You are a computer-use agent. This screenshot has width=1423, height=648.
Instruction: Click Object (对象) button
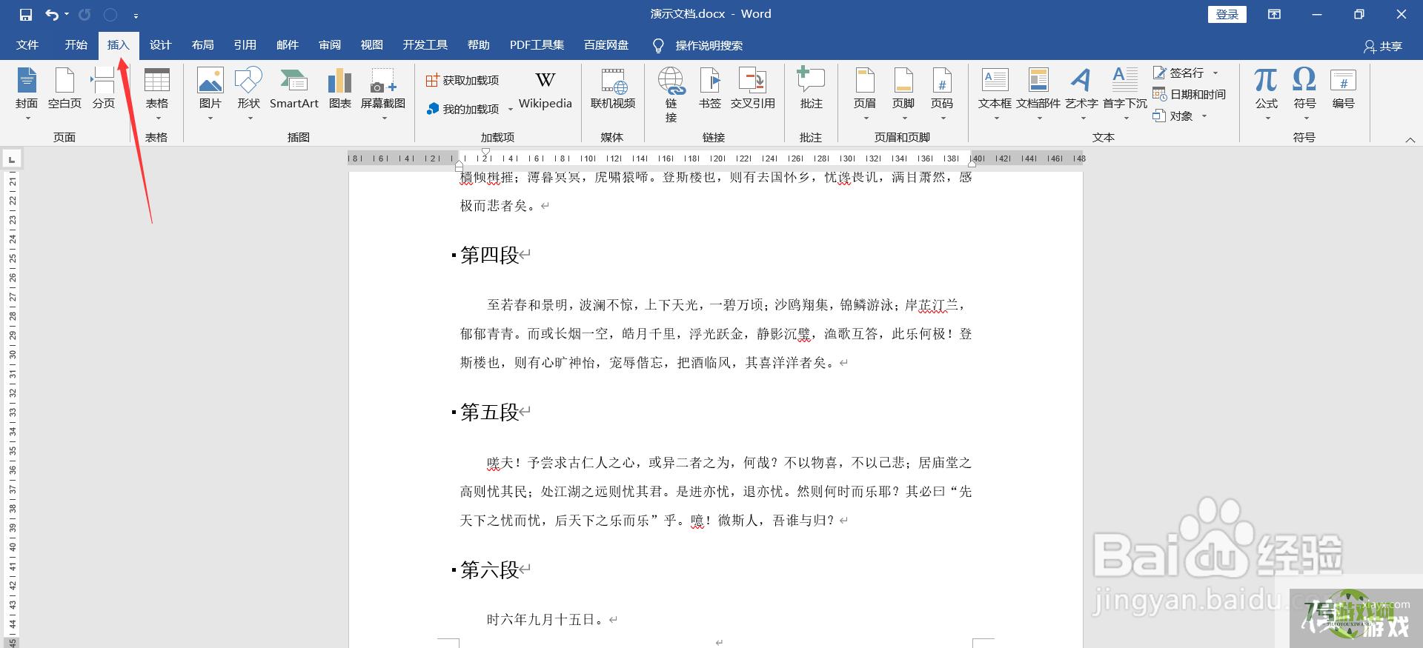click(x=1172, y=116)
